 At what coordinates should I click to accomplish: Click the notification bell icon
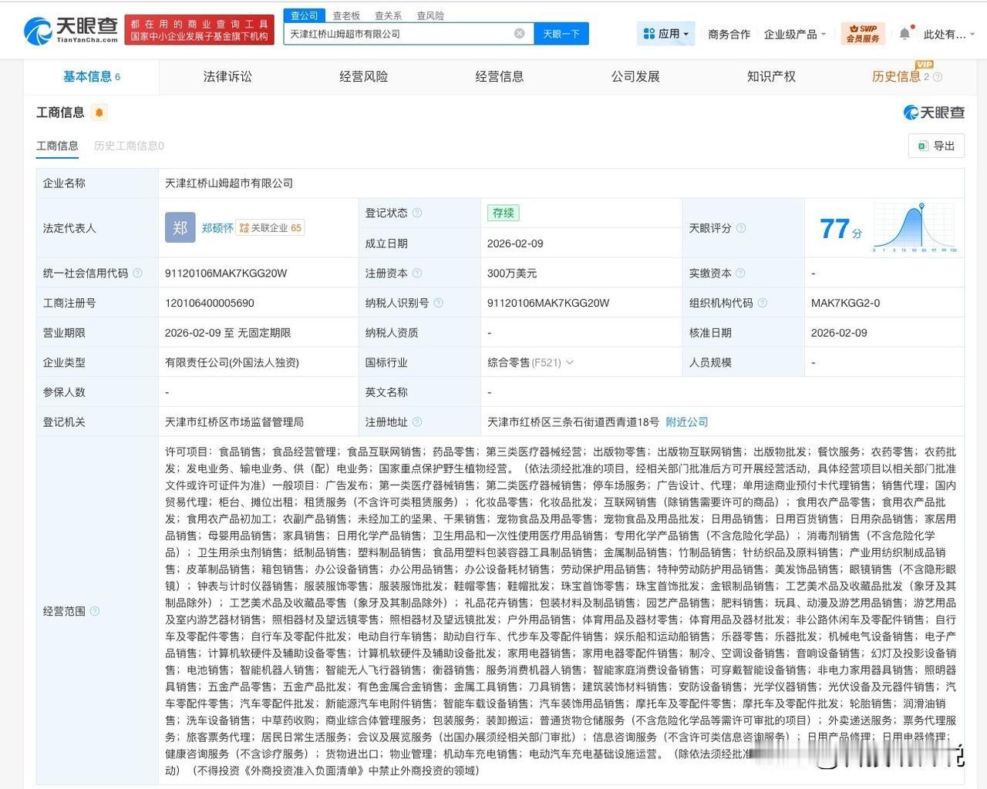pos(904,34)
